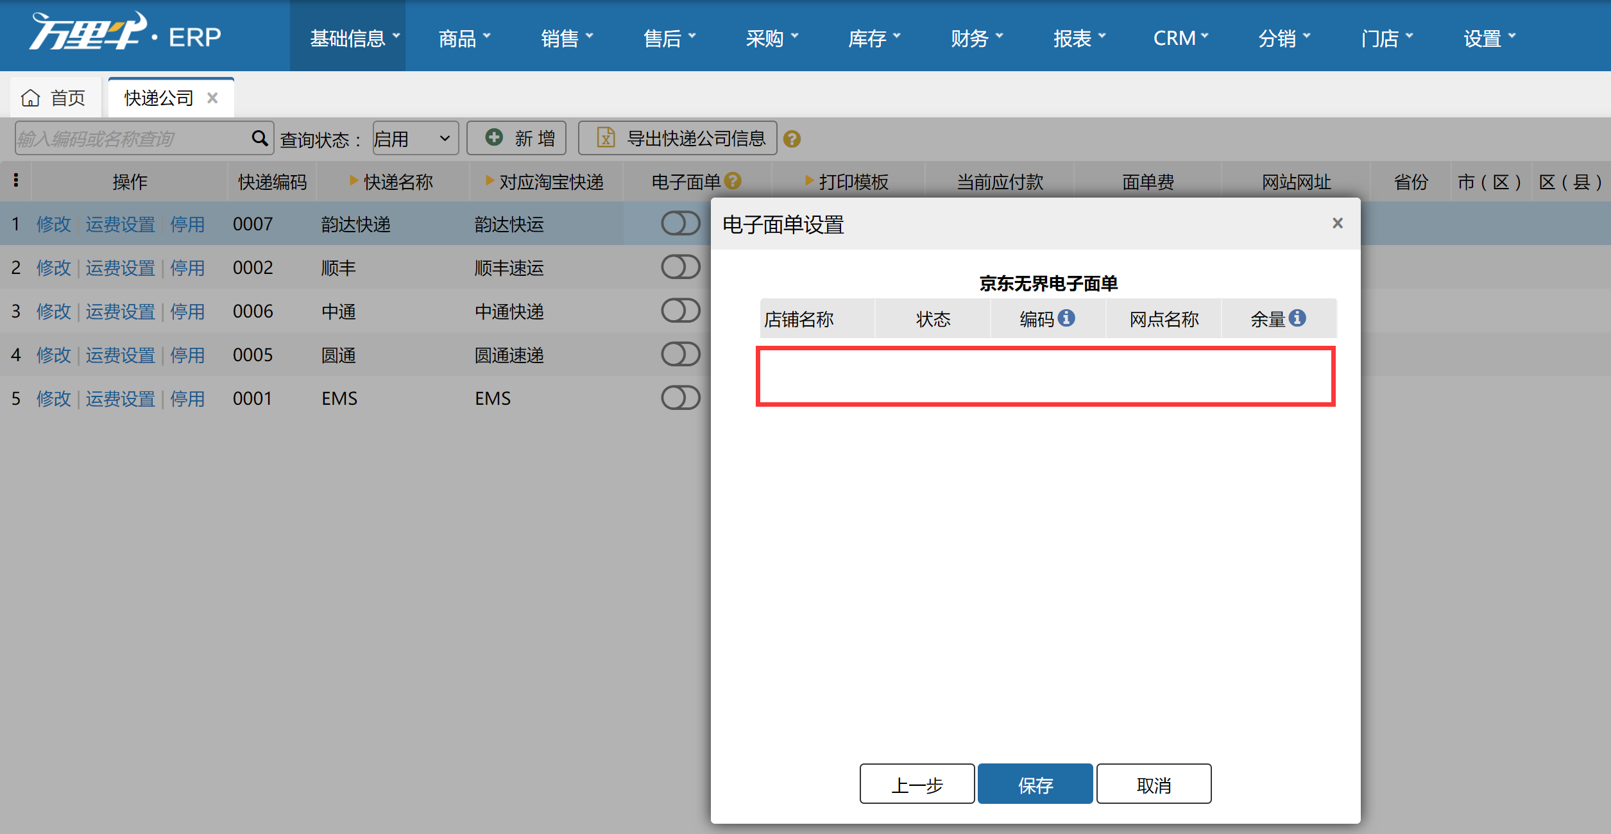
Task: Toggle the electronic waybill switch for 顺丰
Action: pos(680,267)
